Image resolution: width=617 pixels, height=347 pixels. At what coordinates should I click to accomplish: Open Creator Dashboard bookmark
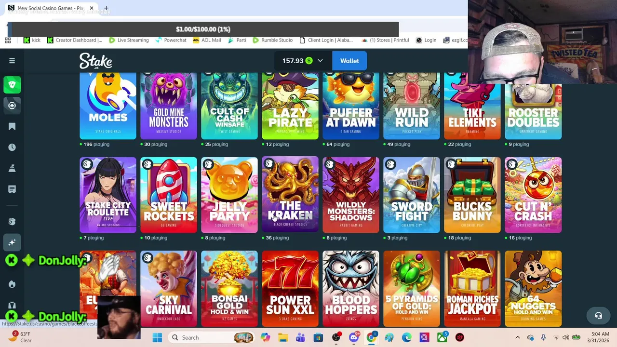(75, 40)
